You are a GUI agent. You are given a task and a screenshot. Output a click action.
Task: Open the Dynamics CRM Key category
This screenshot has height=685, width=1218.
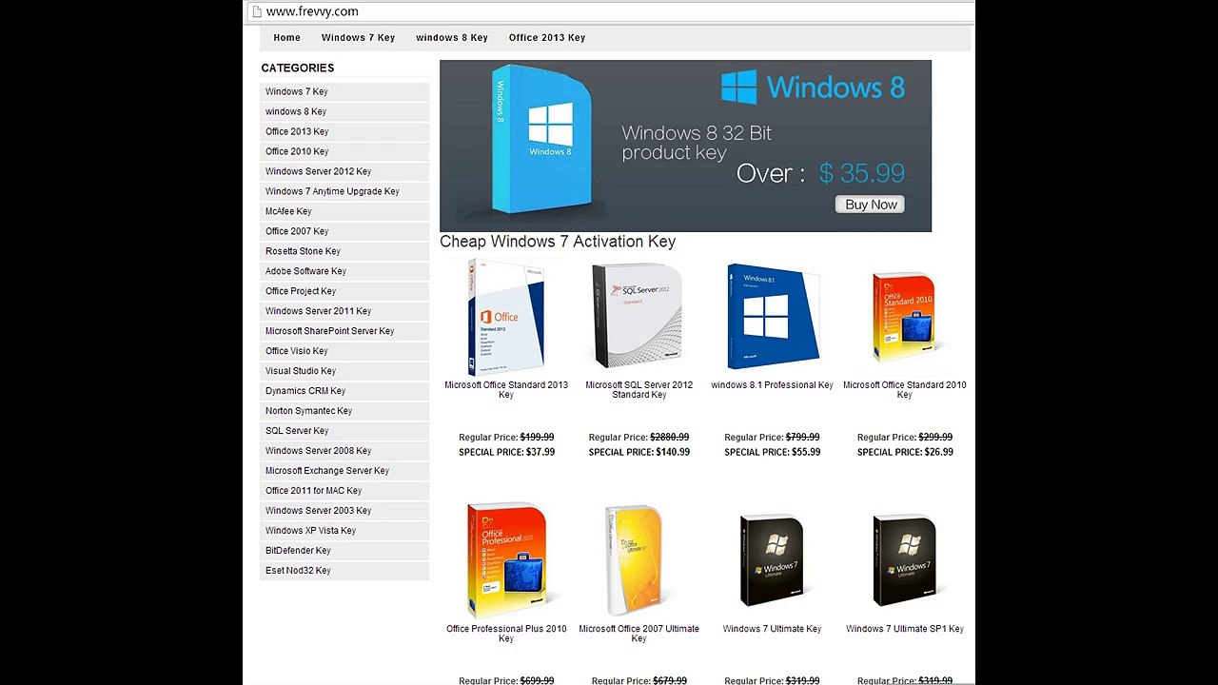344,391
